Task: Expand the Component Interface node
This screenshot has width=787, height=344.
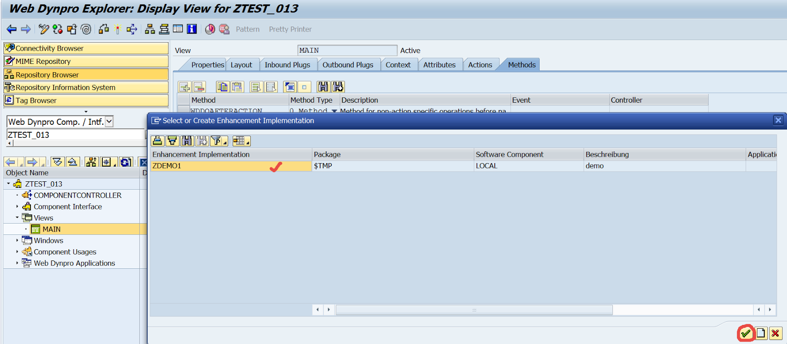Action: pyautogui.click(x=17, y=206)
